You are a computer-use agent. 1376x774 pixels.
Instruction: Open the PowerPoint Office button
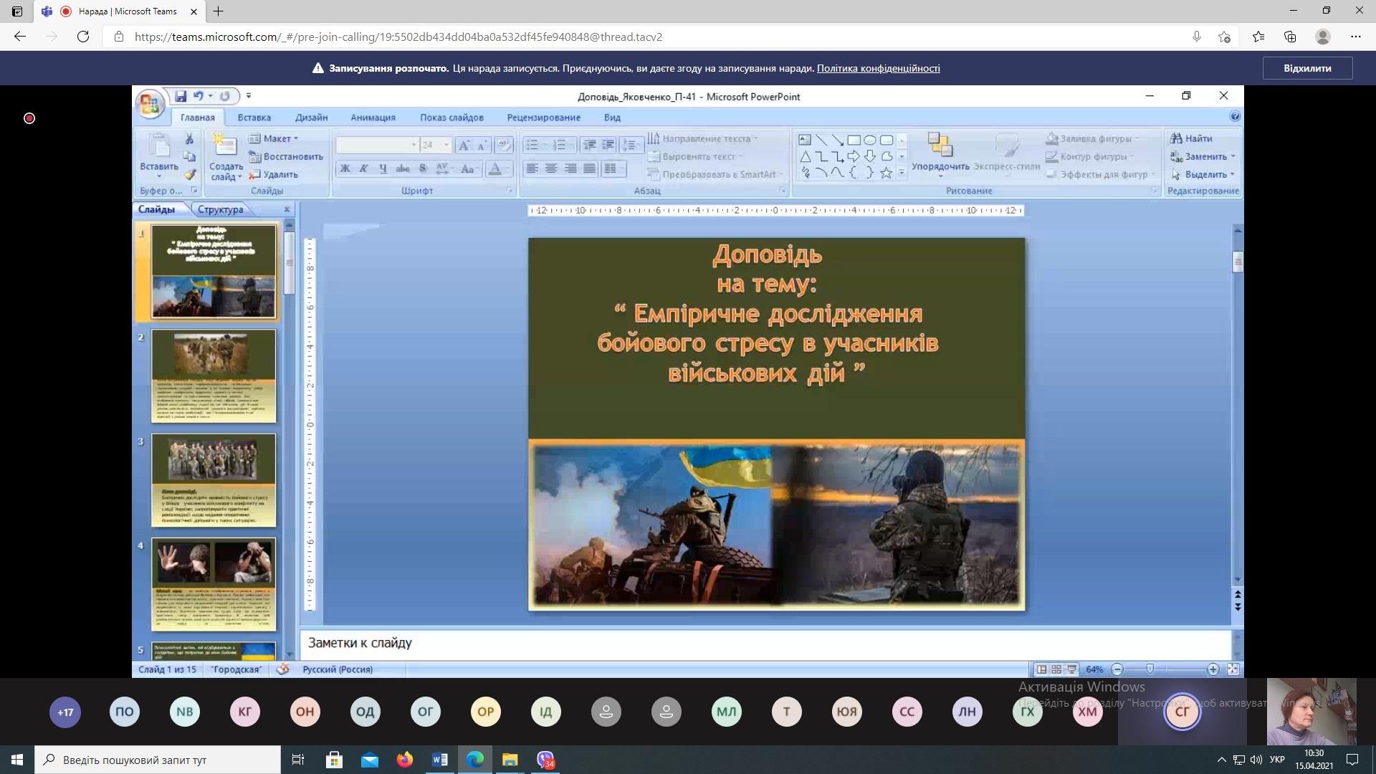[x=150, y=105]
